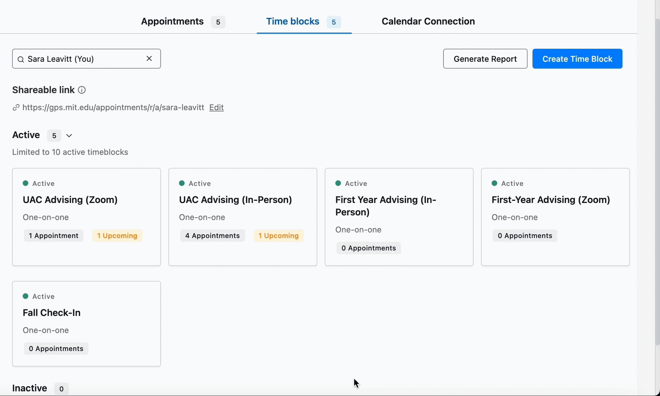This screenshot has height=396, width=660.
Task: Click the search magnifier icon
Action: pos(21,59)
